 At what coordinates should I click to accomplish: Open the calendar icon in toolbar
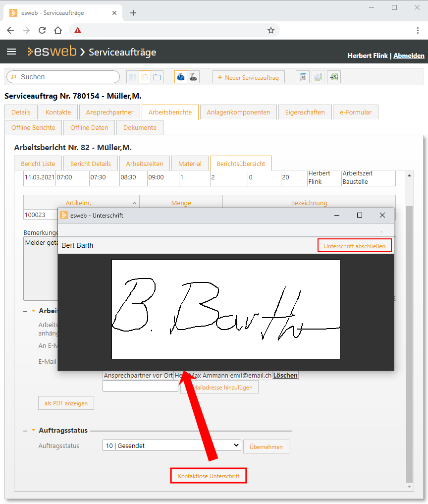(x=302, y=77)
